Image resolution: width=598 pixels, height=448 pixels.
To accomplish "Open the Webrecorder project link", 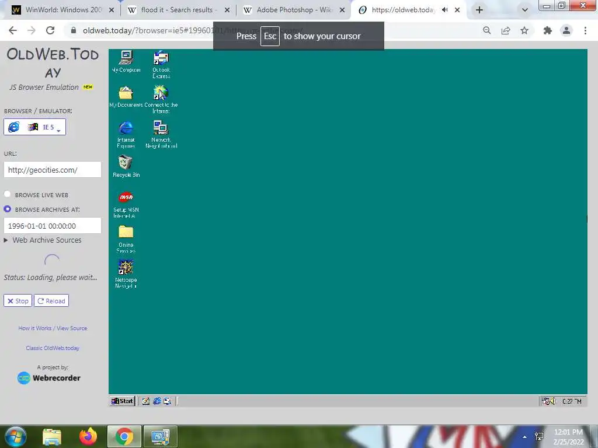I will click(x=49, y=378).
